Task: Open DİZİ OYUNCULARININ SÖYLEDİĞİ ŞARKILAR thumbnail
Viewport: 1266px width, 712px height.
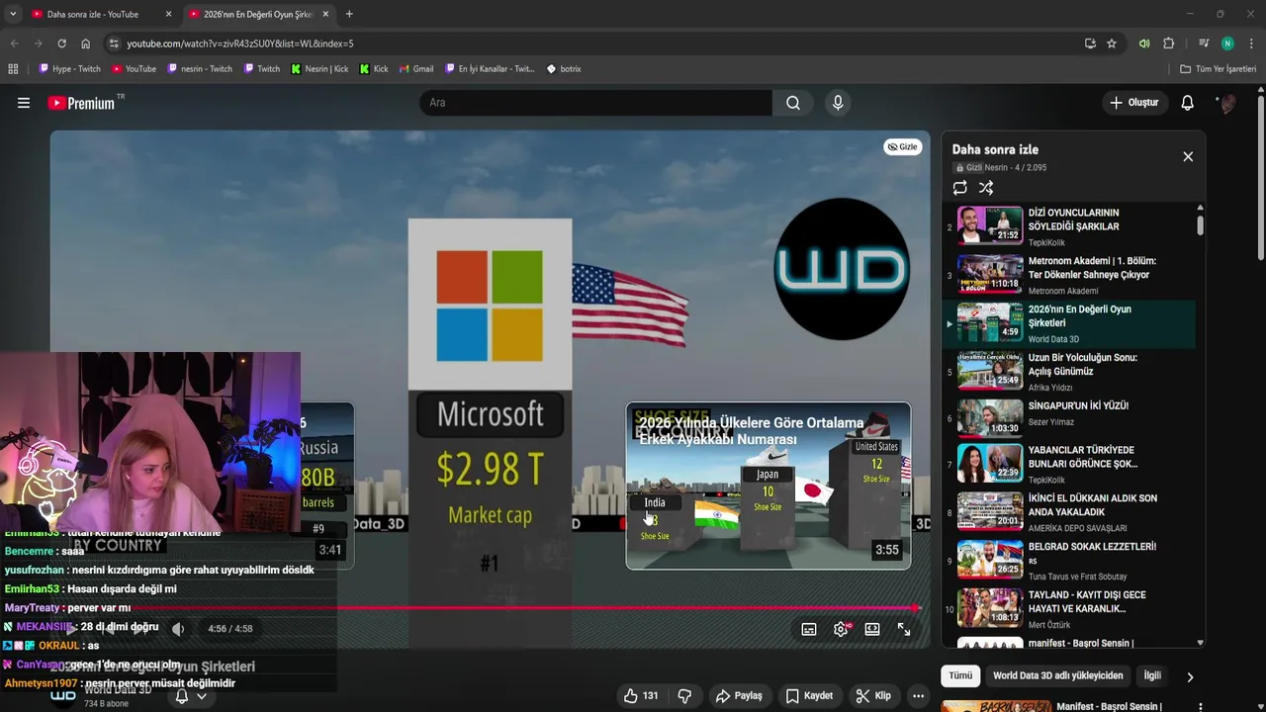Action: click(x=989, y=225)
